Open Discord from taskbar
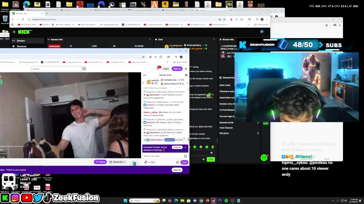364x204 pixels. coord(195,201)
